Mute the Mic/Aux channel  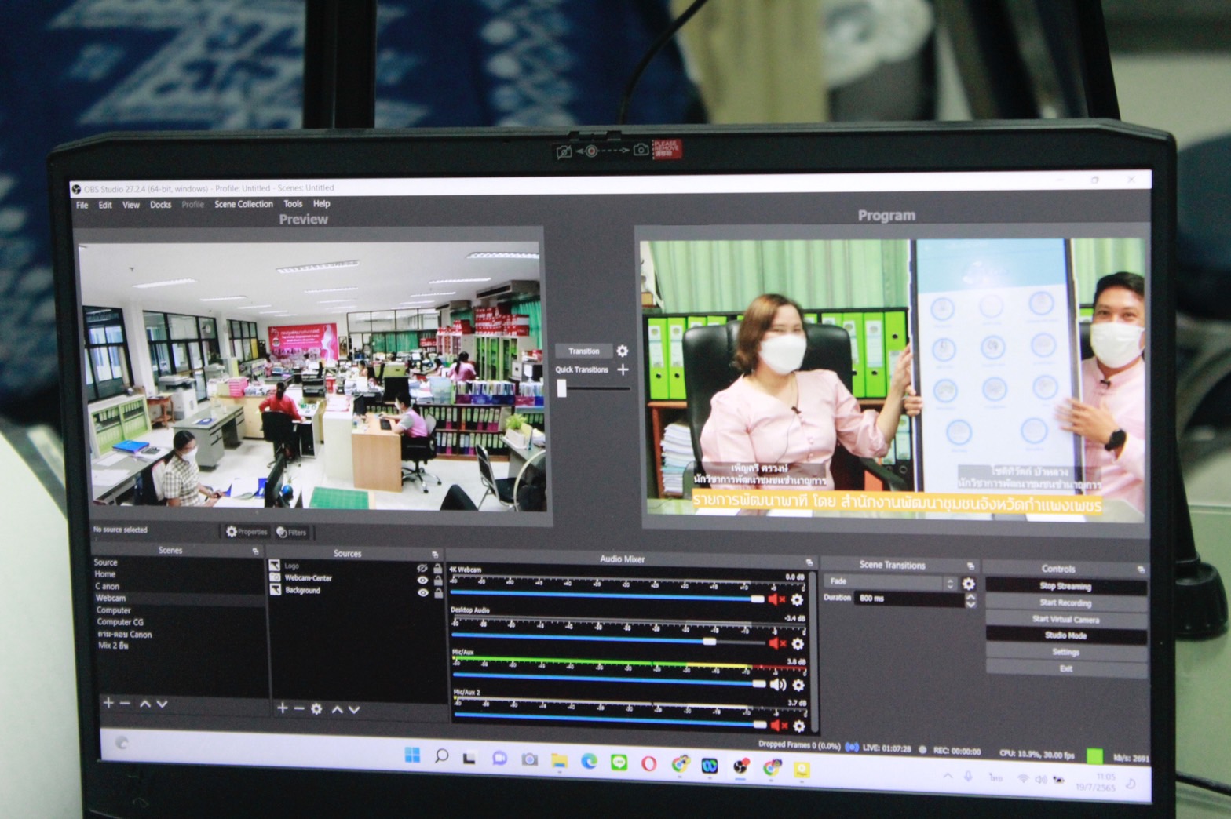(778, 685)
